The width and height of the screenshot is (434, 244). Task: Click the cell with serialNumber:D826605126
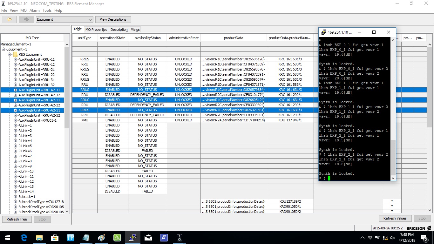pyautogui.click(x=234, y=59)
